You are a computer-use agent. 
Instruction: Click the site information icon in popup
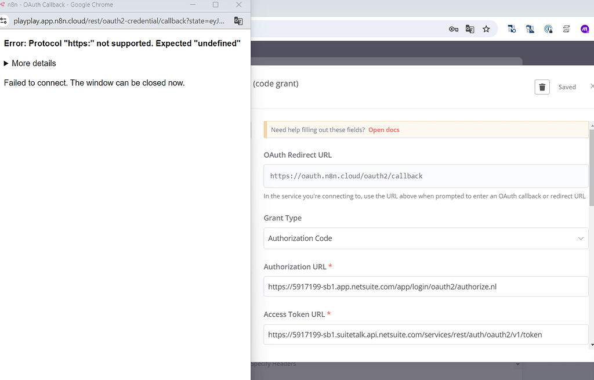3,21
